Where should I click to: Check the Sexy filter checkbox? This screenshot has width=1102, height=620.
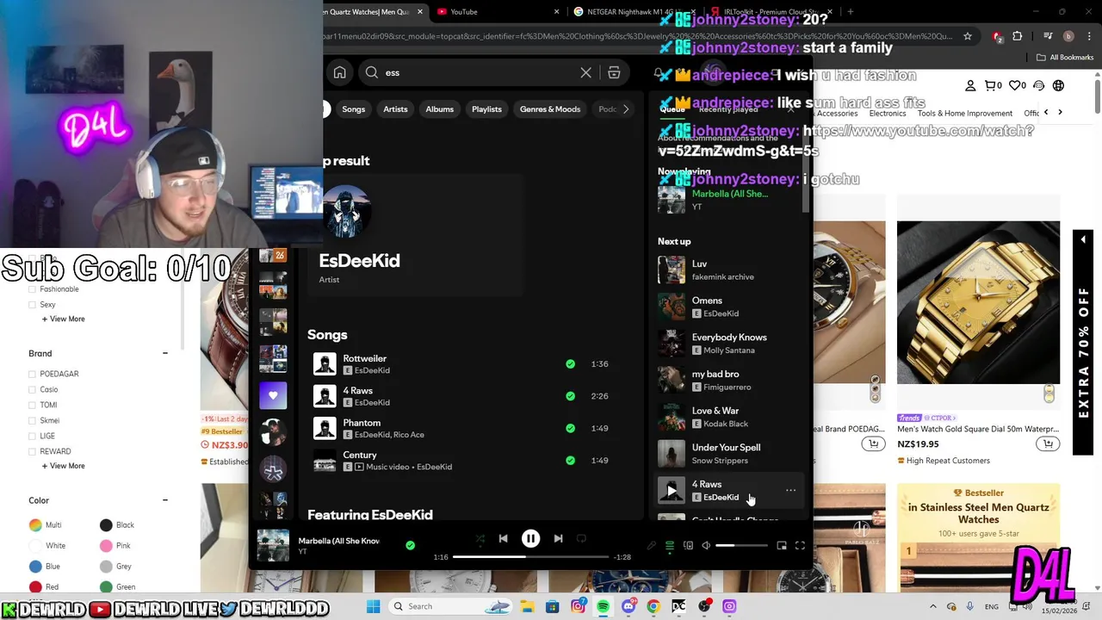[x=33, y=305]
